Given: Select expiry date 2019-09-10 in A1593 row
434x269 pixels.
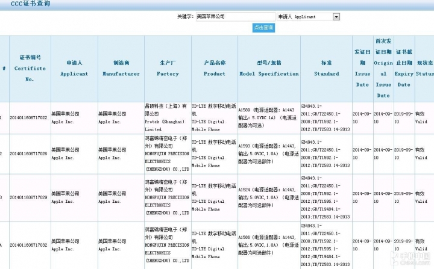Looking at the screenshot, I should (403, 153).
